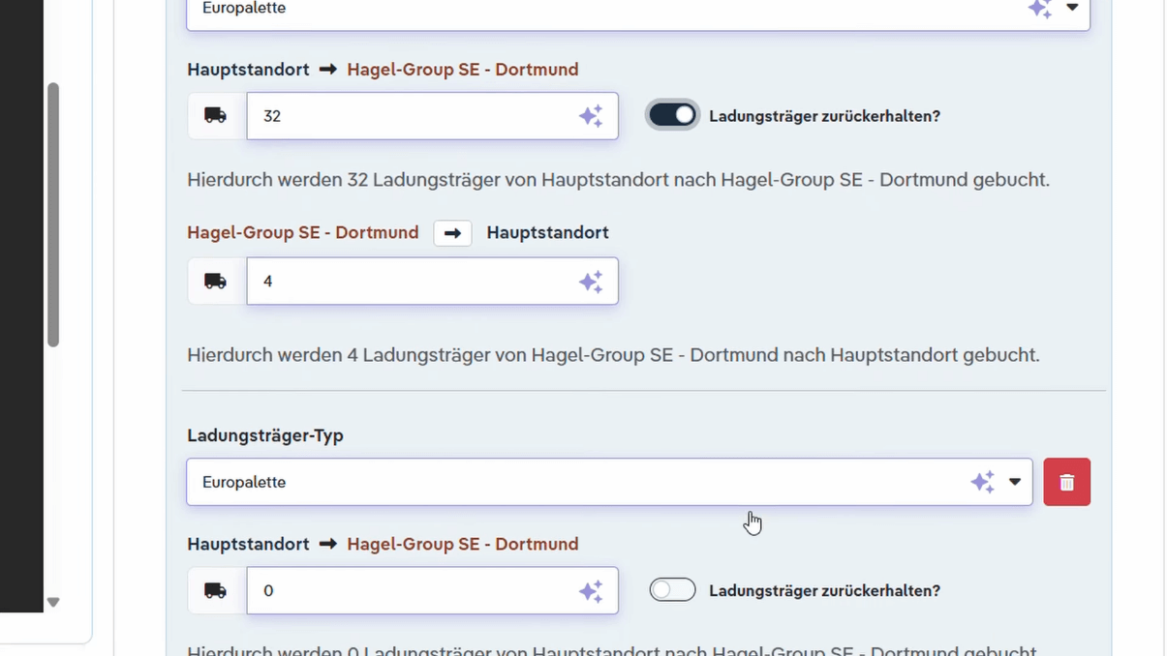Open the lower Ladungsträger-Typ Europalette combo box
This screenshot has width=1167, height=656.
[x=609, y=482]
